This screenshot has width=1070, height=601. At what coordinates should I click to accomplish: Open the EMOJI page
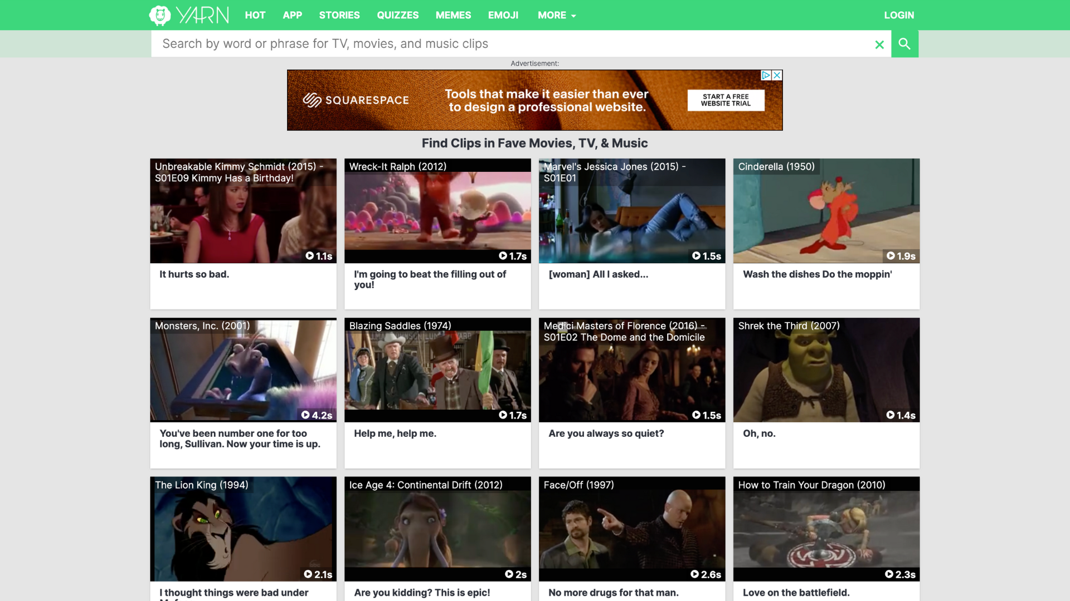pyautogui.click(x=503, y=15)
